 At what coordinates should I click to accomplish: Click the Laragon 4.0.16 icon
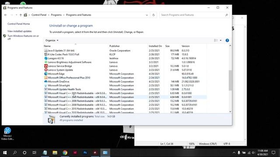[45, 58]
